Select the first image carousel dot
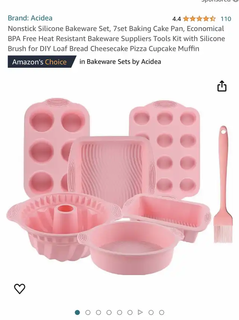Viewport: 239px width, 320px height. tap(77, 313)
